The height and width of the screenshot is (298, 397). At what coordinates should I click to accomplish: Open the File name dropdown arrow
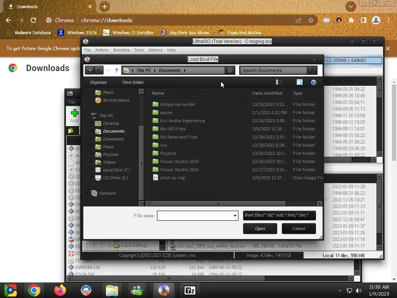coord(235,216)
